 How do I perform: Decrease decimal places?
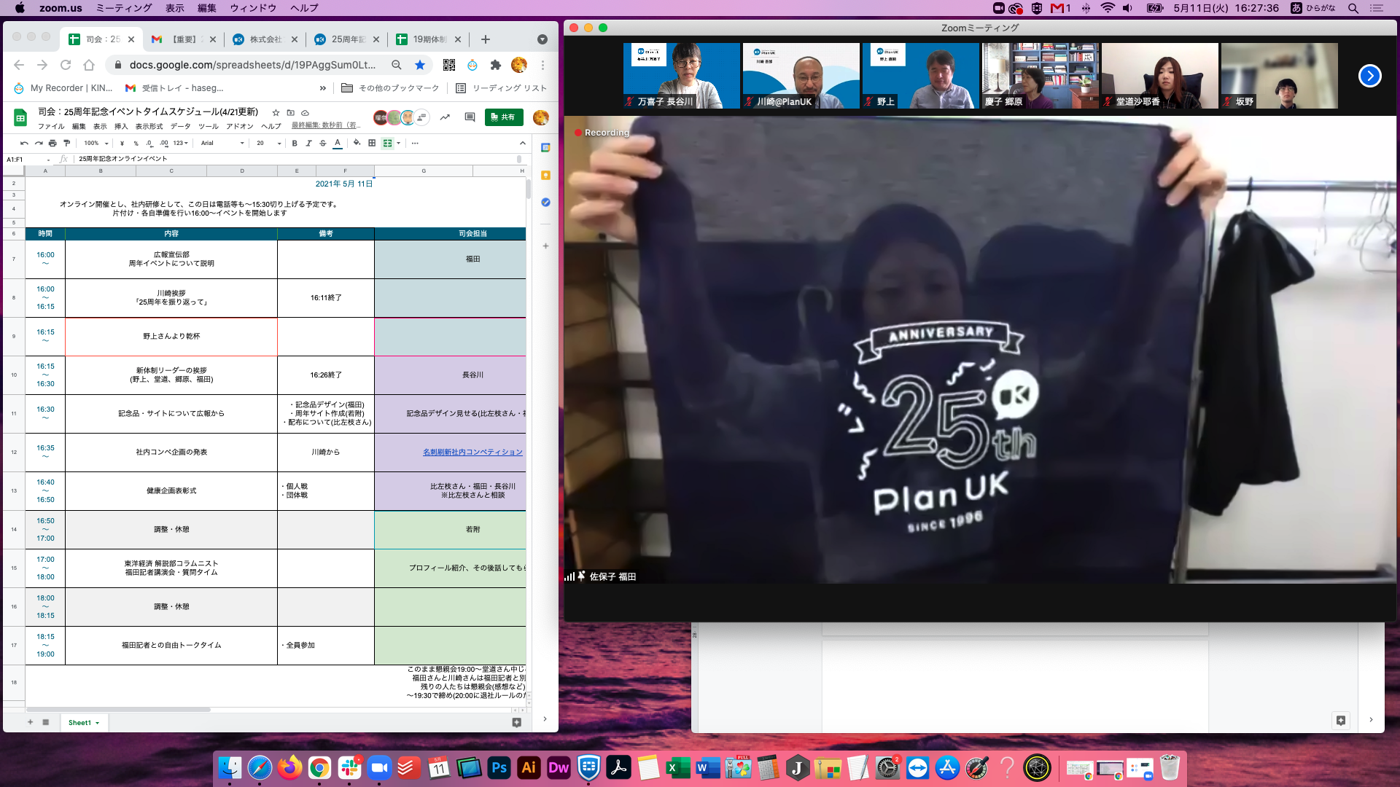(x=149, y=143)
